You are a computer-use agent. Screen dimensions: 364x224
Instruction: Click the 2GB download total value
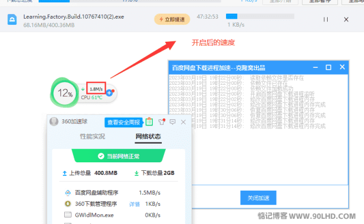pyautogui.click(x=169, y=173)
